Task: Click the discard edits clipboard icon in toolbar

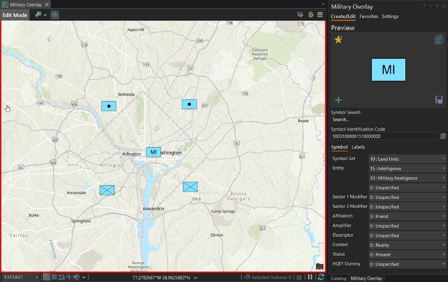Action: [311, 15]
